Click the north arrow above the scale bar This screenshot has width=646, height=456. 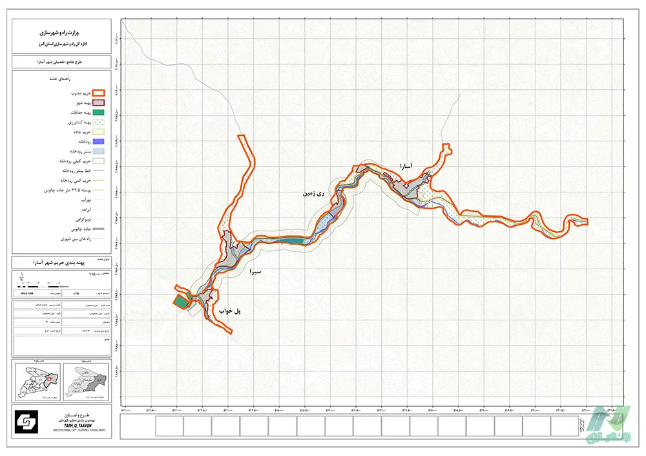coord(21,277)
